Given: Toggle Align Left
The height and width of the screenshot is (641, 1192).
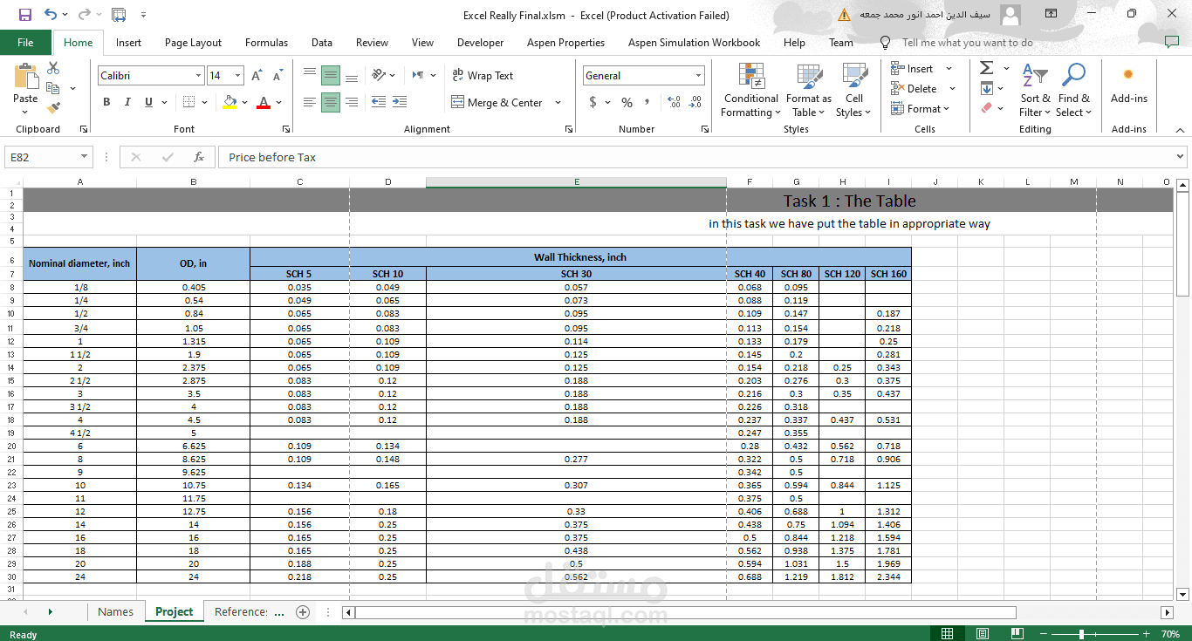Looking at the screenshot, I should (310, 102).
